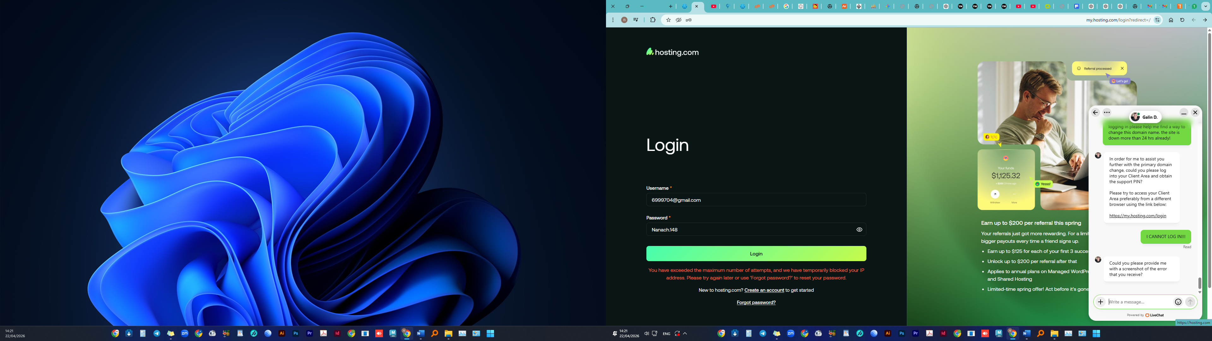Switch to the first YouTube tab
The width and height of the screenshot is (1212, 341).
(x=714, y=7)
